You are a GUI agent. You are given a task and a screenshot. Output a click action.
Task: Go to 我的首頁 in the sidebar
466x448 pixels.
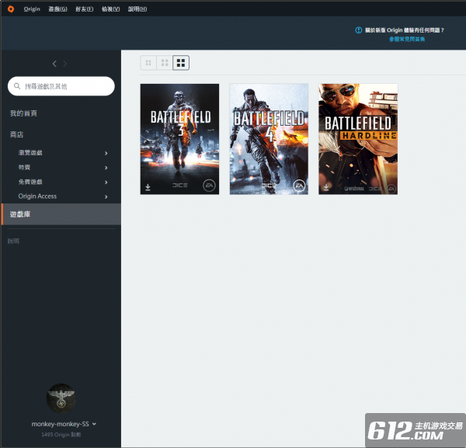(x=23, y=113)
